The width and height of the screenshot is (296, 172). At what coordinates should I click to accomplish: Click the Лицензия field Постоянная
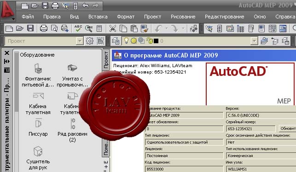click(184, 155)
